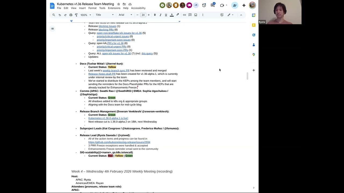This screenshot has width=344, height=193.
Task: Print the document
Action: (x=71, y=15)
